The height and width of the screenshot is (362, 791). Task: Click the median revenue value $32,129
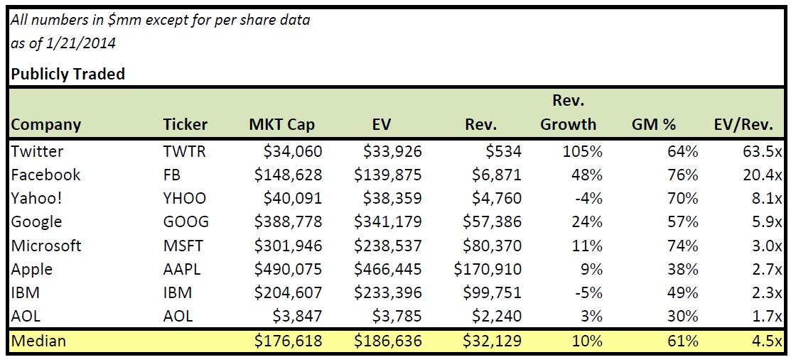[489, 341]
